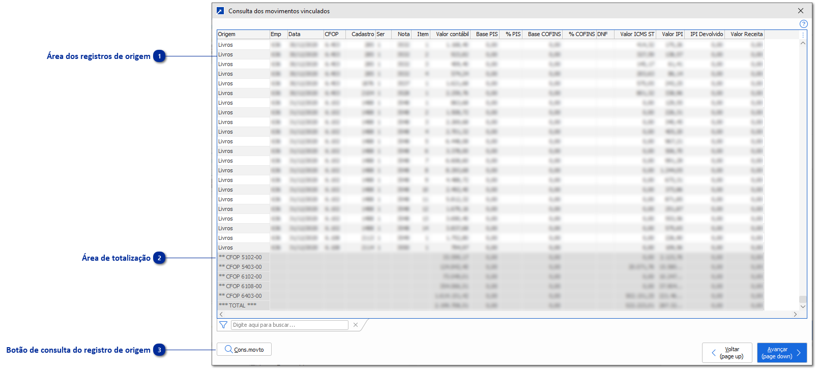Click the grid's scroll left arrow

pyautogui.click(x=221, y=315)
